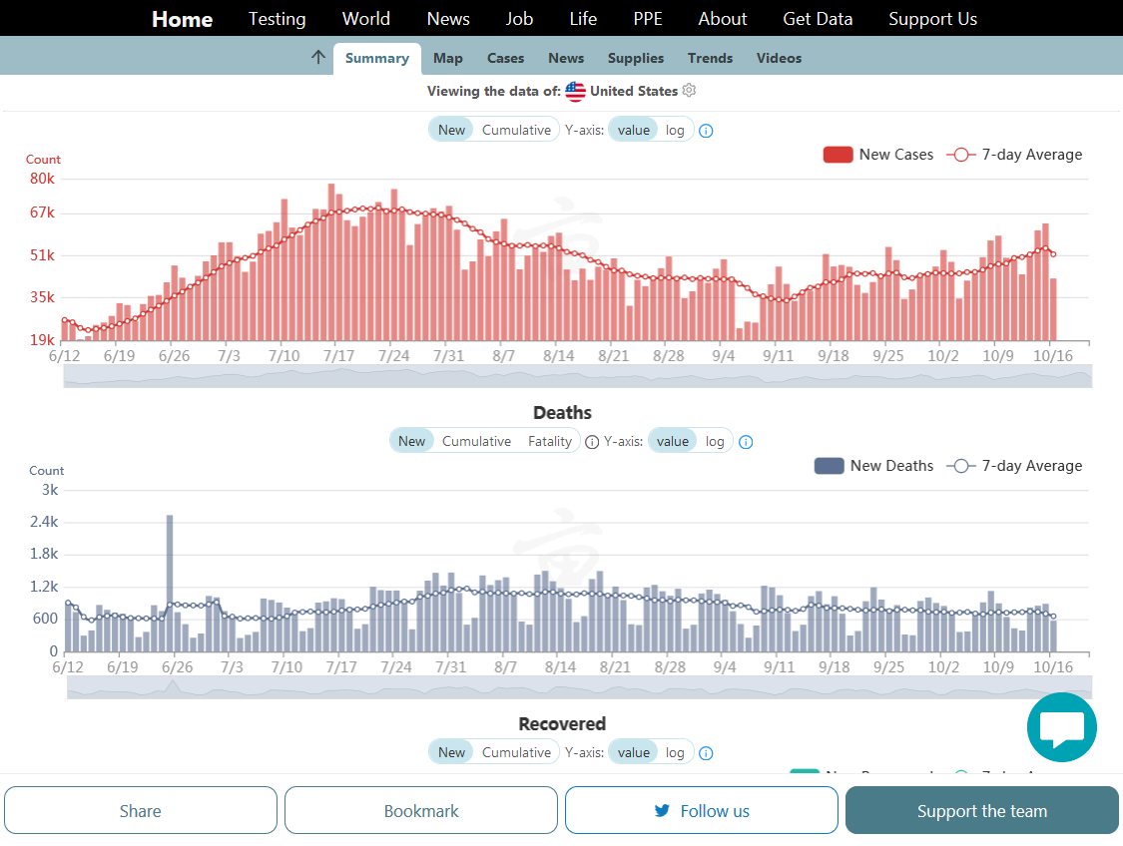Switch to the Map tab
Viewport: 1123px width, 846px height.
point(447,58)
